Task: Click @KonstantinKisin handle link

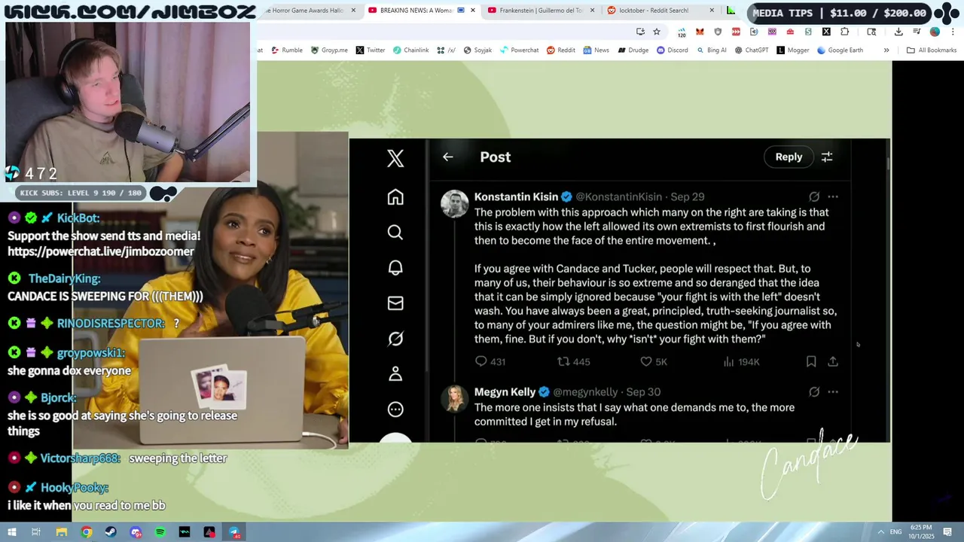Action: (x=618, y=196)
